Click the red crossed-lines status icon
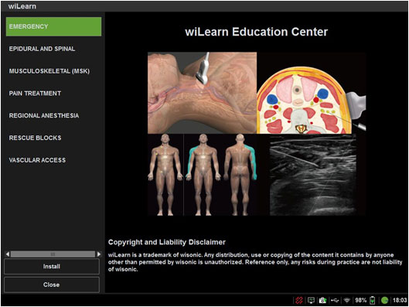The height and width of the screenshot is (307, 409). pos(299,300)
